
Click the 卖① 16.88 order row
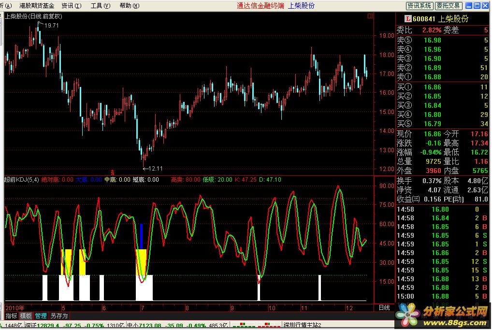442,76
